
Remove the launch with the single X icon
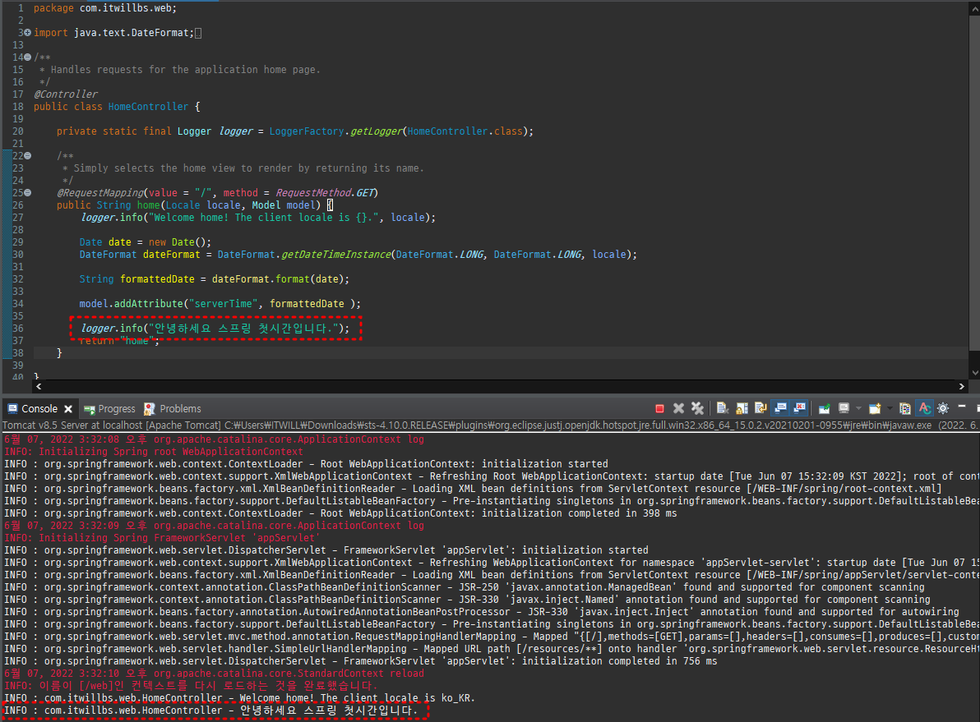point(679,408)
